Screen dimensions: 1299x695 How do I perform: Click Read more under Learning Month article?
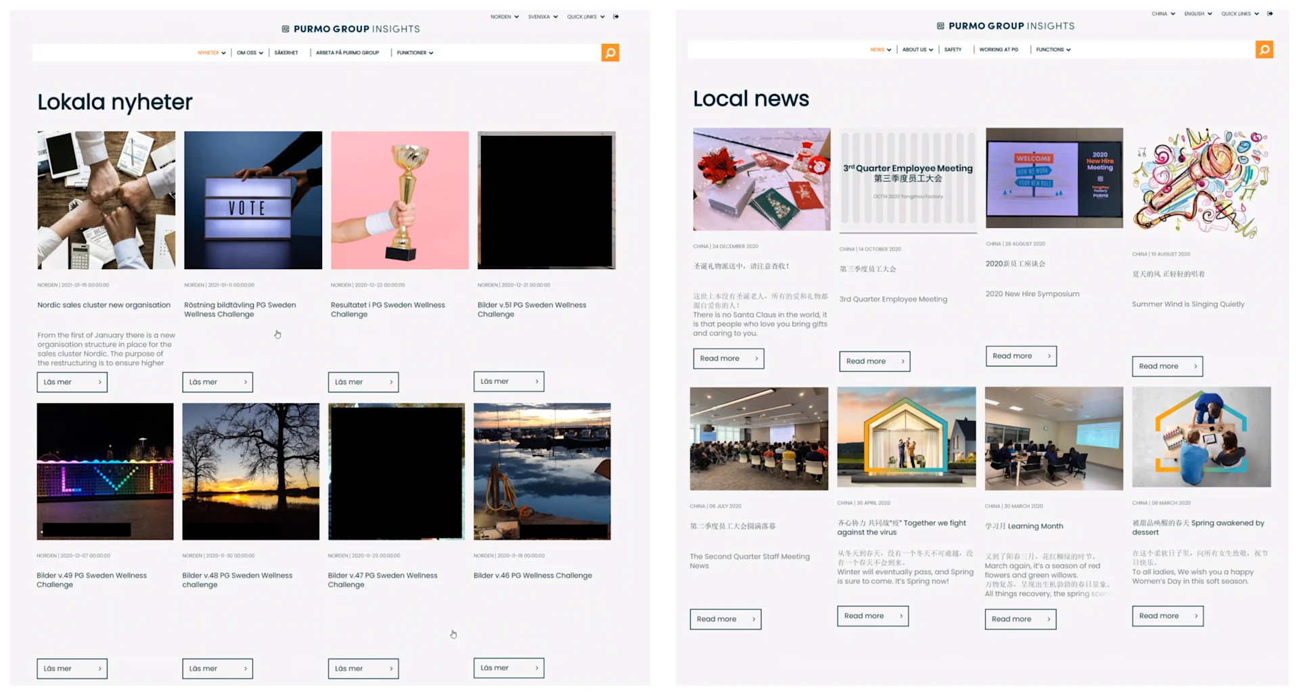(x=1020, y=619)
